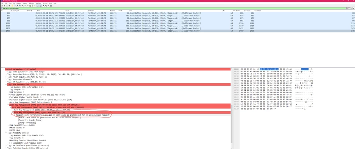
Task: Open the Wireless menu
Action: (x=45, y=3)
